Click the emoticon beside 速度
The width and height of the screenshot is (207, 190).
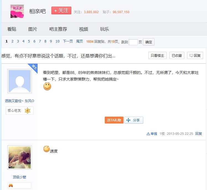tap(46, 149)
